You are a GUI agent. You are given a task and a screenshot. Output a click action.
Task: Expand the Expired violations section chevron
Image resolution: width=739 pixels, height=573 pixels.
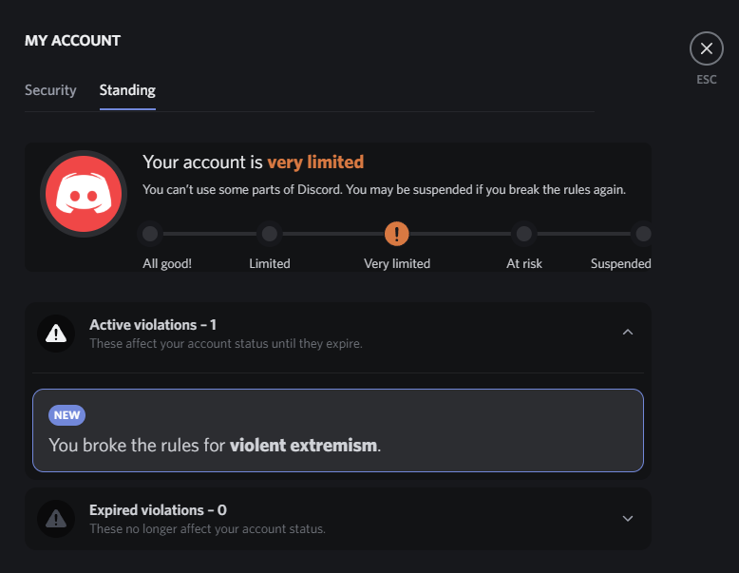coord(627,518)
